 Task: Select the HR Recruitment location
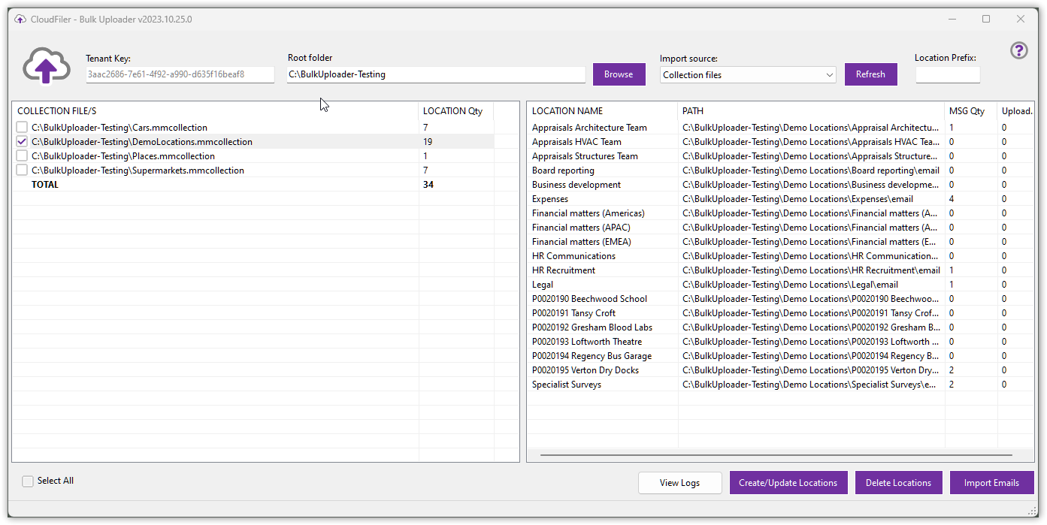click(x=780, y=270)
